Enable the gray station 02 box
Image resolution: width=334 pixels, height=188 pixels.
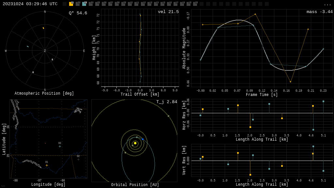[x=78, y=4]
